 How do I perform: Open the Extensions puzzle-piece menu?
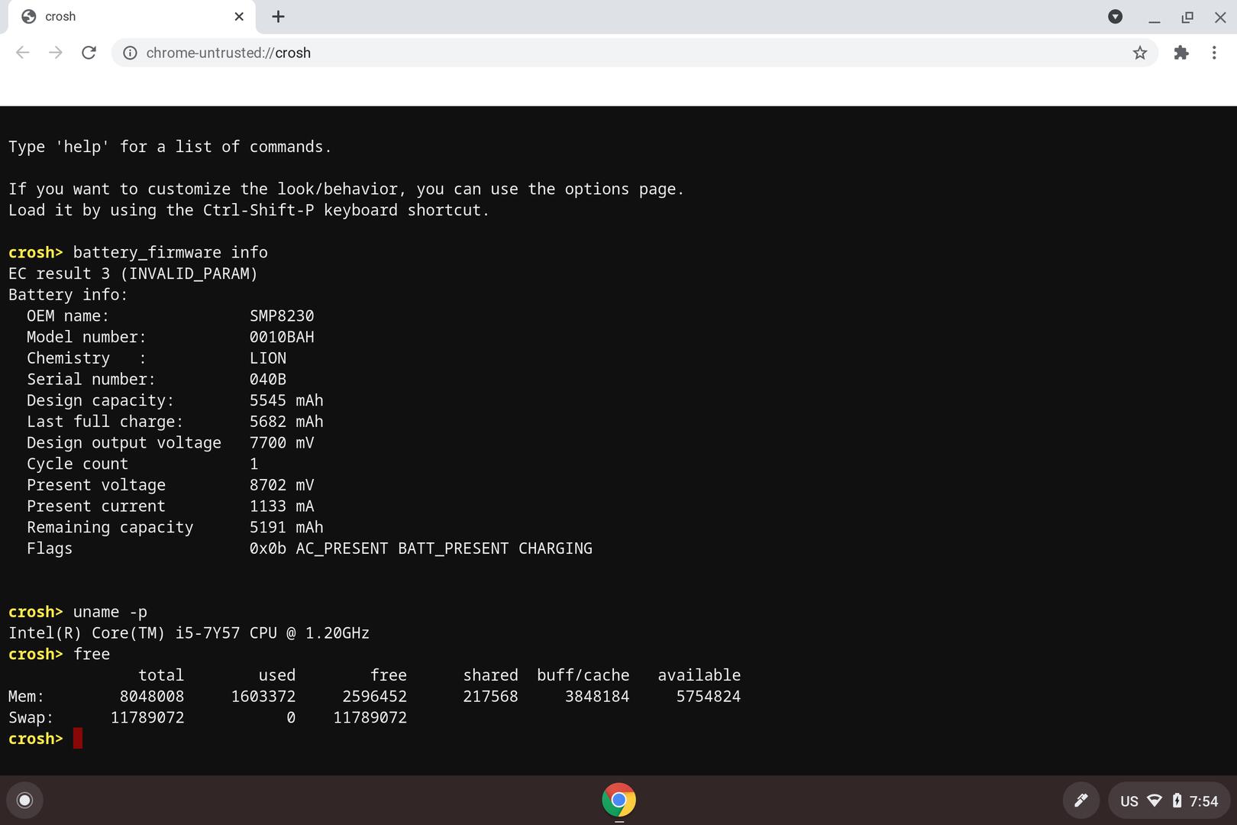(x=1181, y=53)
